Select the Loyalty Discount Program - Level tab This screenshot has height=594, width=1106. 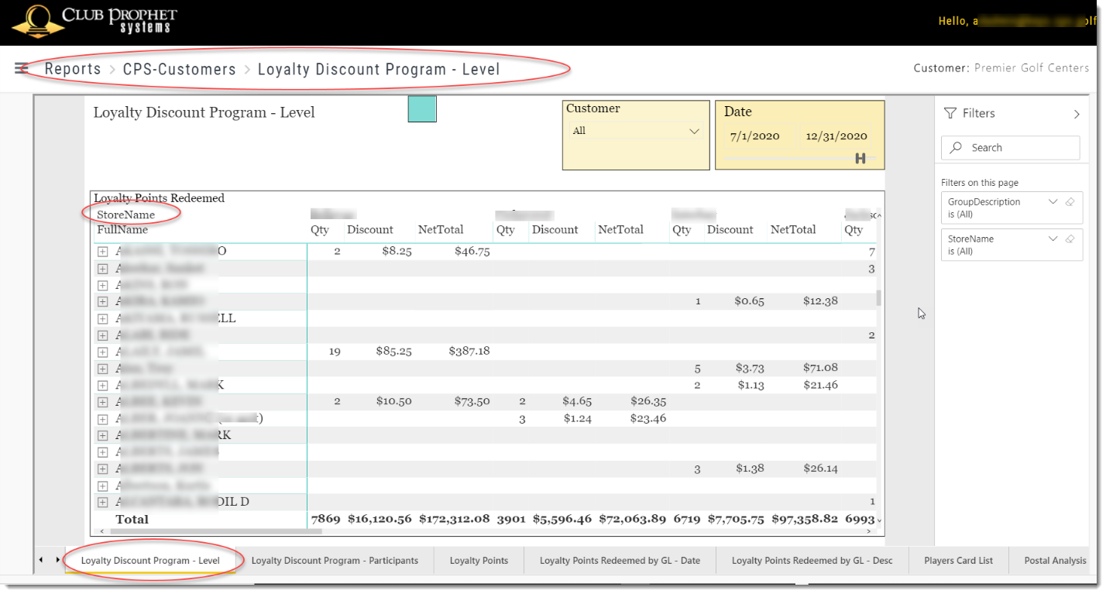150,561
